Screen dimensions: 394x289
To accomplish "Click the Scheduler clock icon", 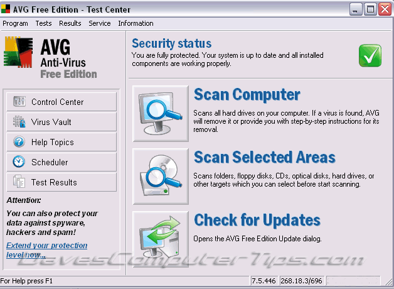I will click(x=19, y=161).
